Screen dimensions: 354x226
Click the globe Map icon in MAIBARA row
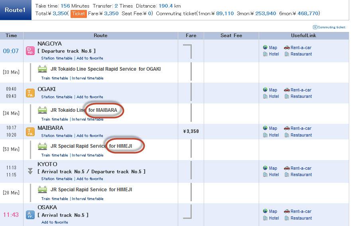pos(265,128)
